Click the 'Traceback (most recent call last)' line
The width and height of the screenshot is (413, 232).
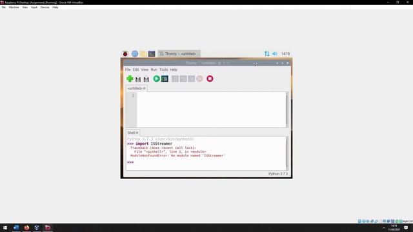(163, 148)
